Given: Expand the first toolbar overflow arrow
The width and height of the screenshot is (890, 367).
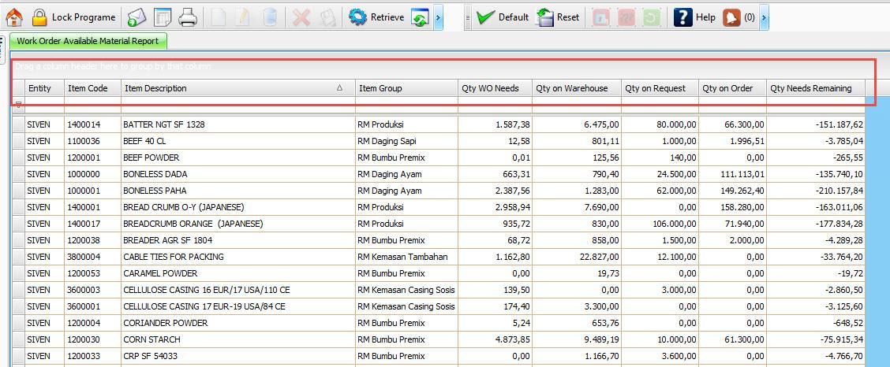Looking at the screenshot, I should [x=438, y=17].
